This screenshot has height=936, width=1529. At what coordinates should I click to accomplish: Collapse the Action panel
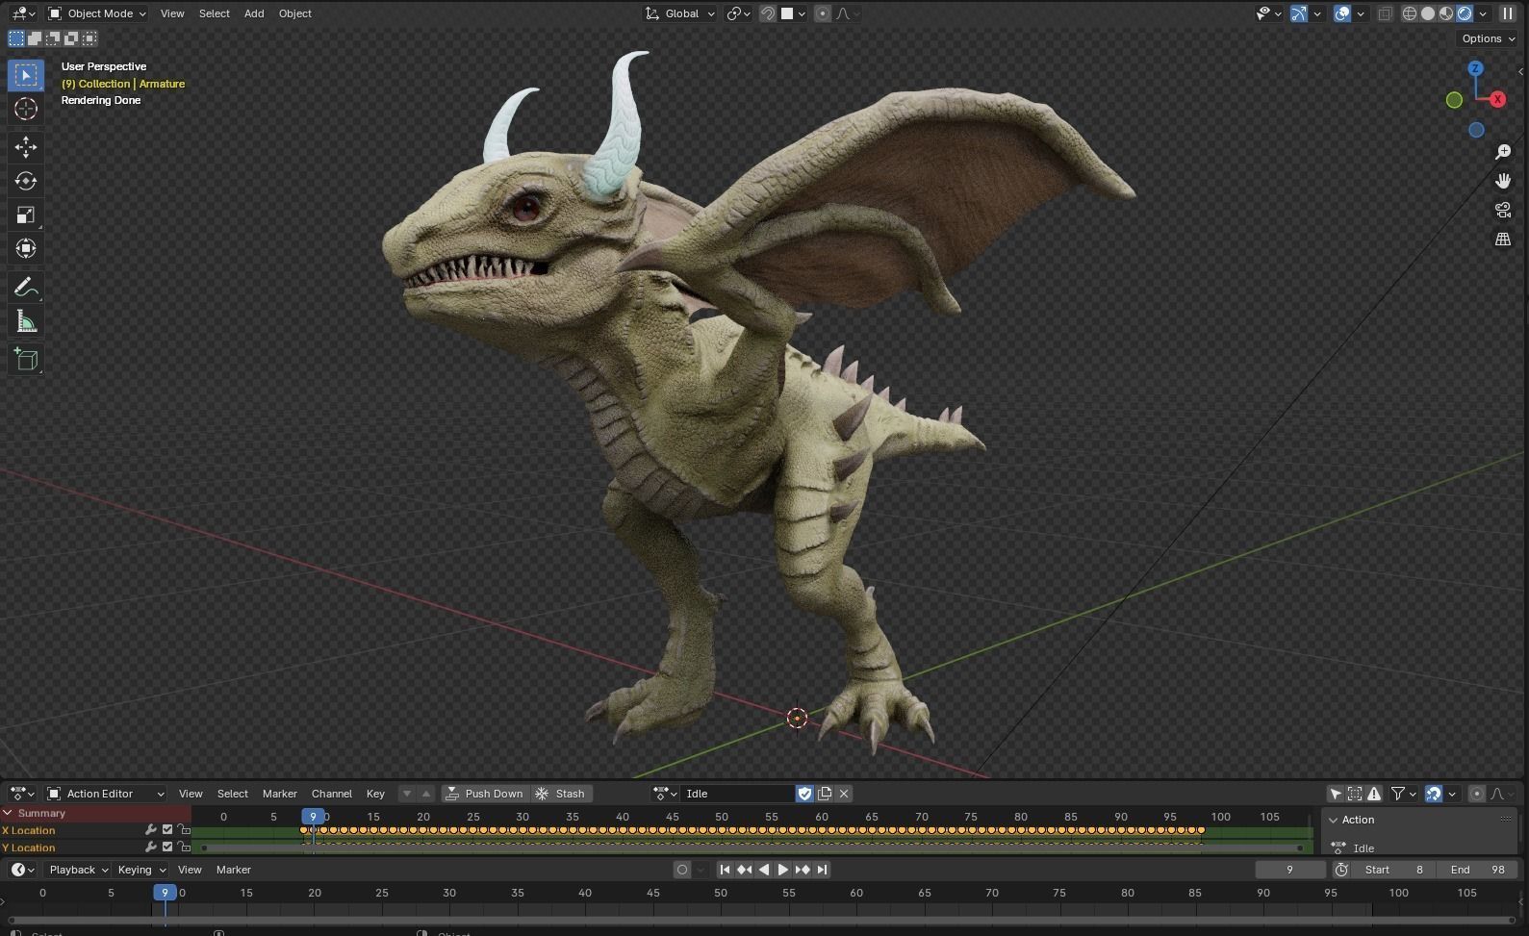point(1334,820)
